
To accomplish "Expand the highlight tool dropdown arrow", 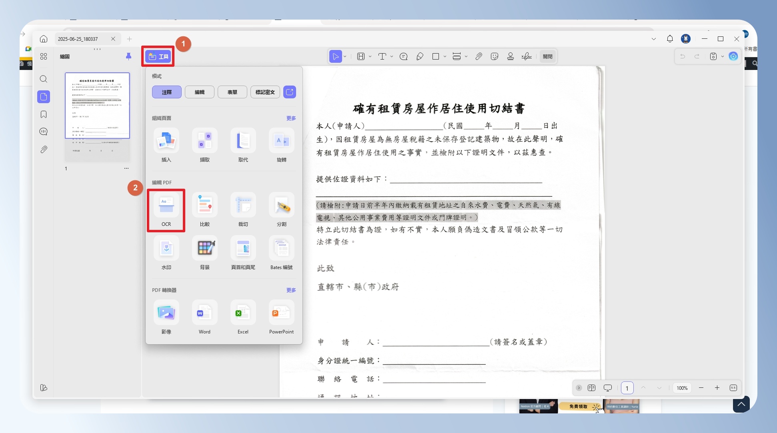I will tap(370, 56).
